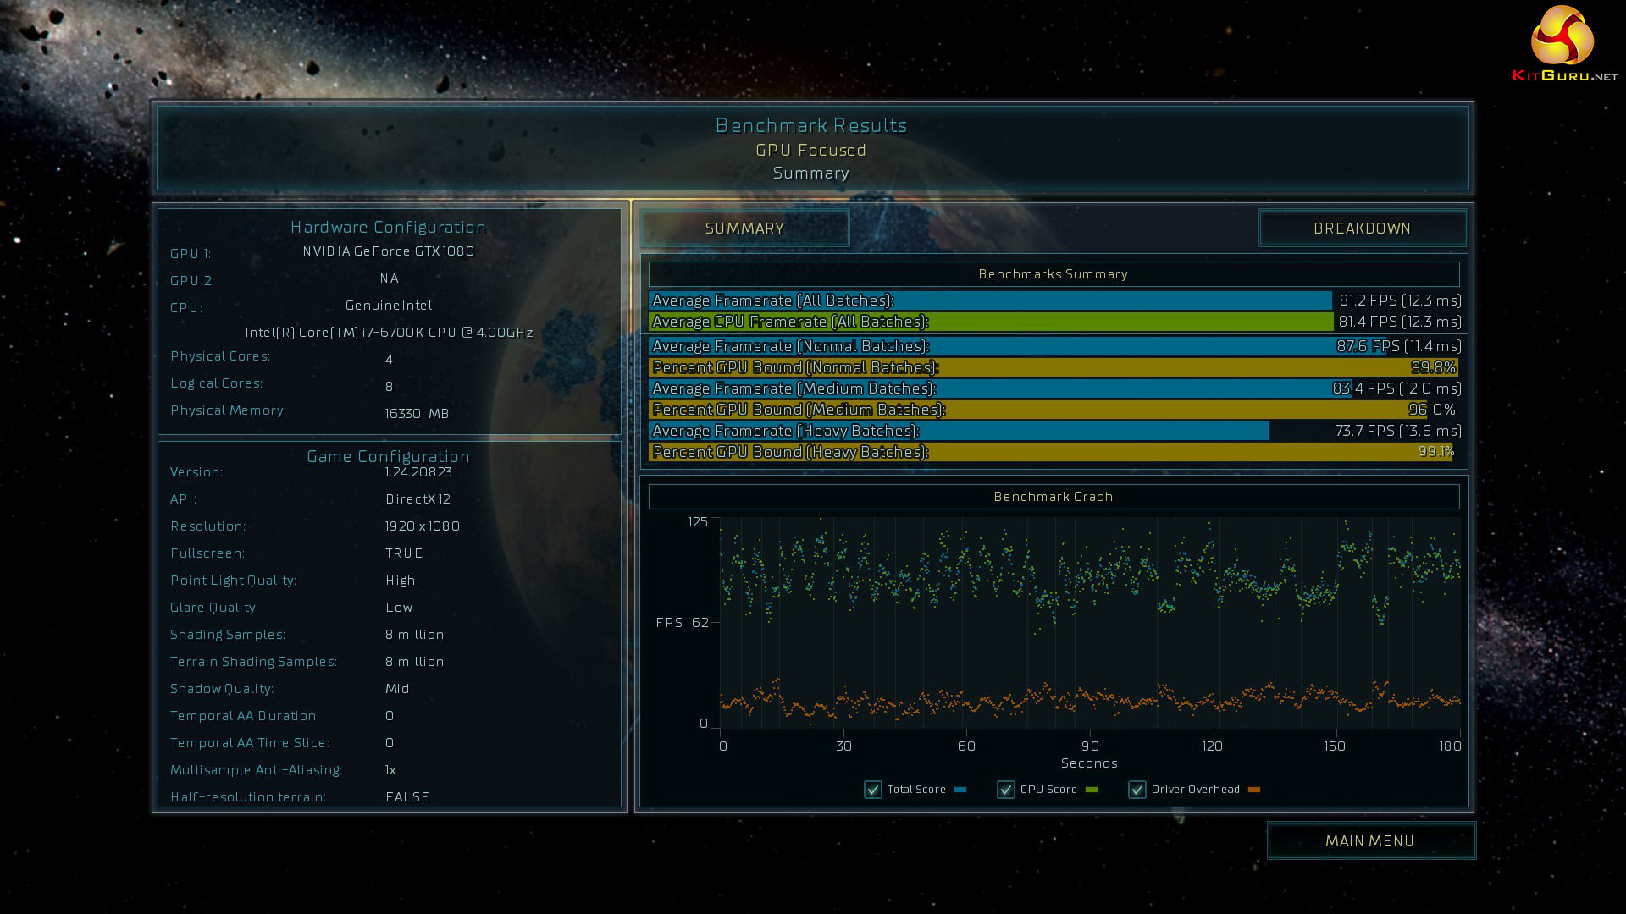The width and height of the screenshot is (1626, 914).
Task: Click the 90 seconds mark on graph
Action: pyautogui.click(x=1090, y=746)
